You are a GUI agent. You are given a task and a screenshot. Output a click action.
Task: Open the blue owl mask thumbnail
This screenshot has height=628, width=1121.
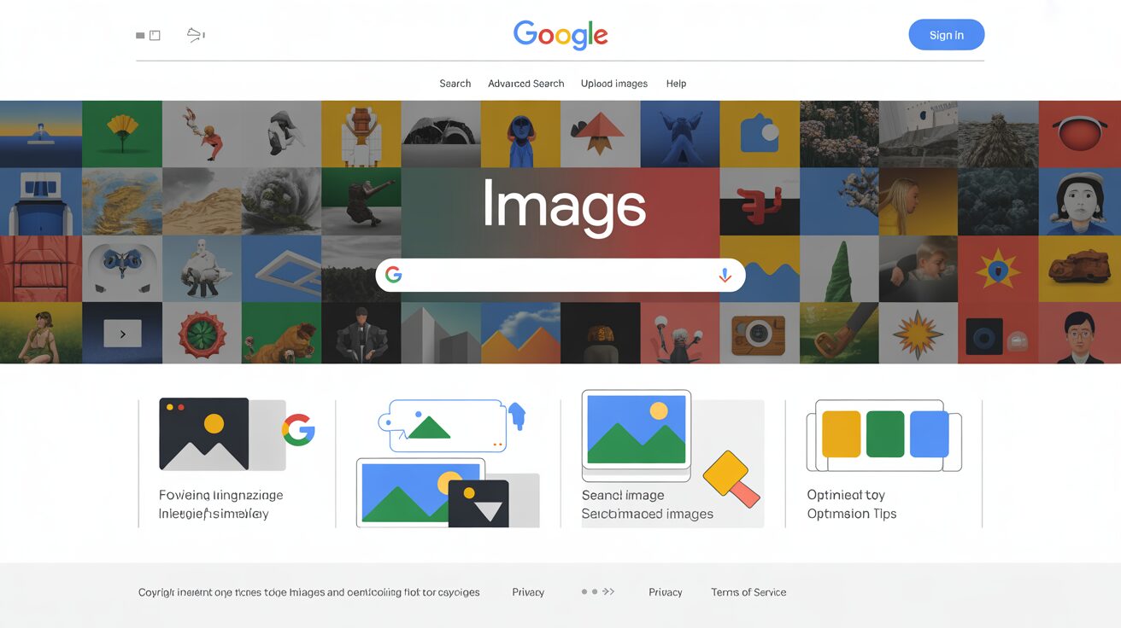[122, 269]
